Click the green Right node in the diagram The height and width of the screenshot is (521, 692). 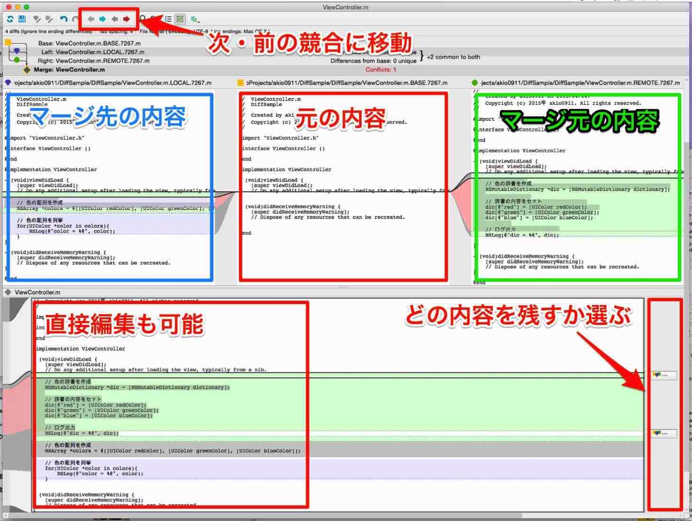tap(17, 60)
